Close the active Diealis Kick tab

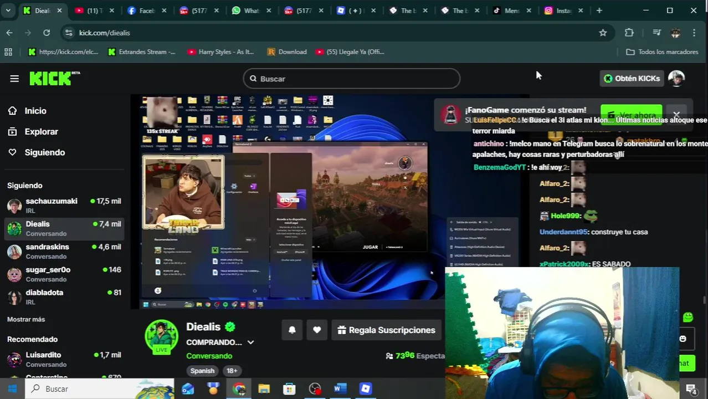(60, 11)
